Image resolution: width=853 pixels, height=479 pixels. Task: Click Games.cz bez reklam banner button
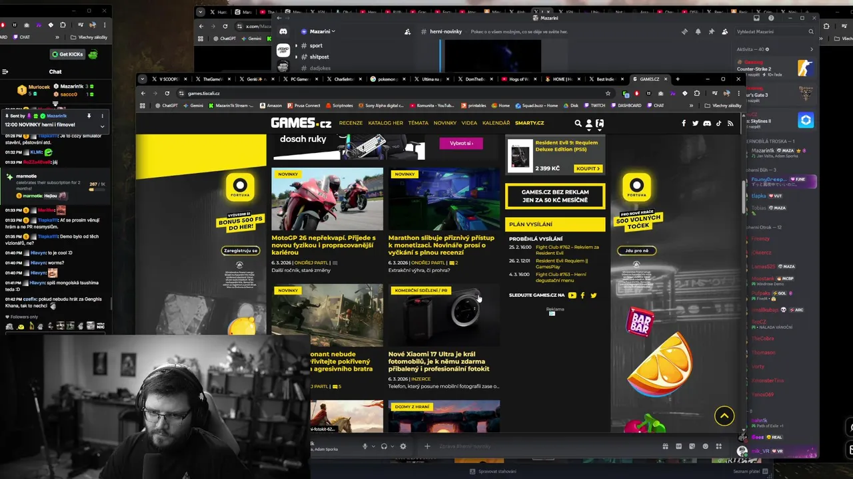coord(554,196)
